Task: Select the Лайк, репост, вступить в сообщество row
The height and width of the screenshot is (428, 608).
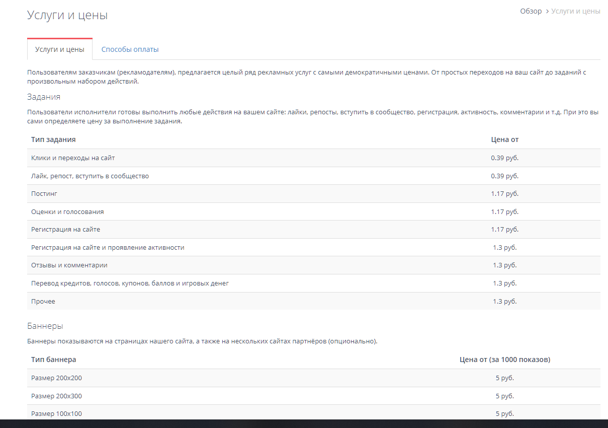Action: click(x=314, y=176)
